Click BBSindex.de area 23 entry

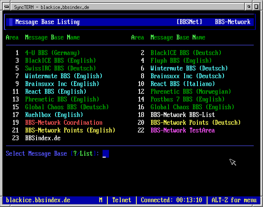[x=43, y=138]
